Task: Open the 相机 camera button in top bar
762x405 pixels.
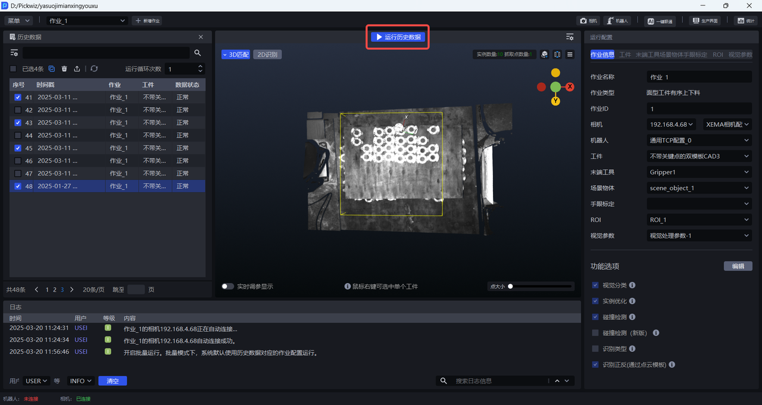Action: (588, 21)
